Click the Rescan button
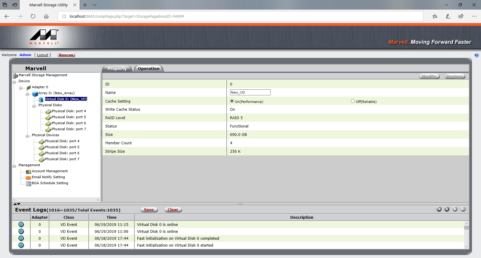 coord(66,55)
